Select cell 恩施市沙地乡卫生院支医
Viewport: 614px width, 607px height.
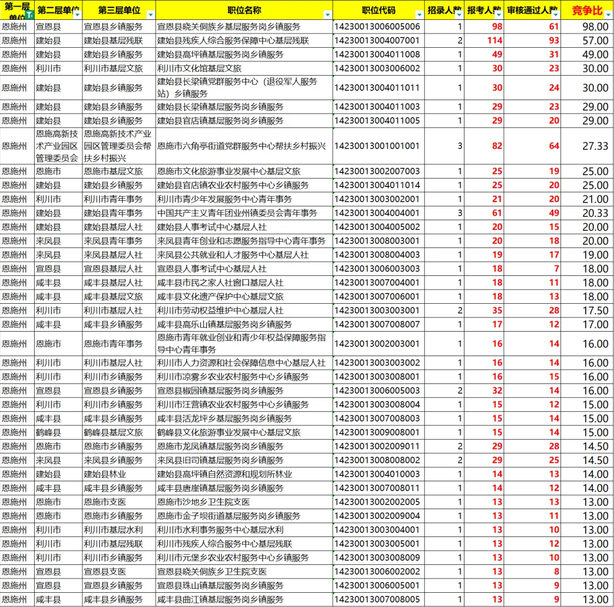tap(244, 502)
